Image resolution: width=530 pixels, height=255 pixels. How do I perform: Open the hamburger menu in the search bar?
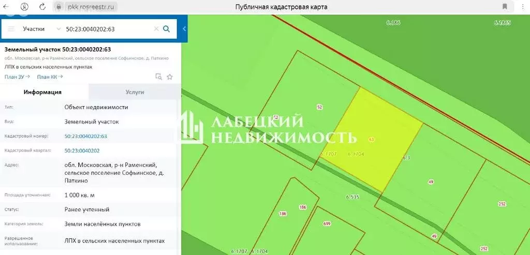coord(11,29)
